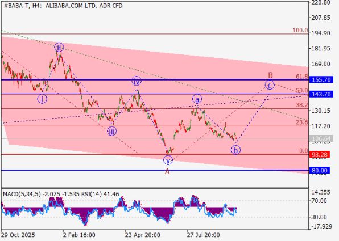Click the MACD(5,34,5) indicator title
This screenshot has width=339, height=241.
22,195
